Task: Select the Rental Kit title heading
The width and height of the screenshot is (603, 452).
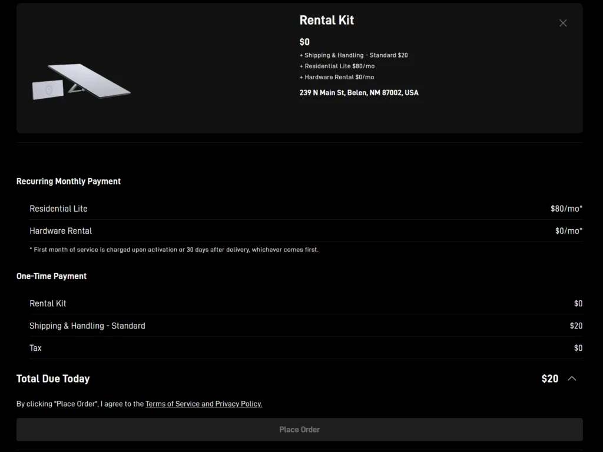Action: pyautogui.click(x=326, y=20)
